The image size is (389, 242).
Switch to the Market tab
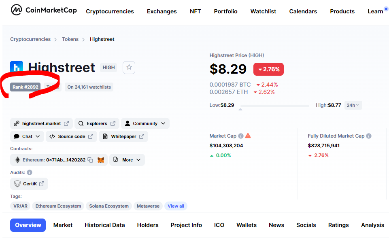point(63,225)
